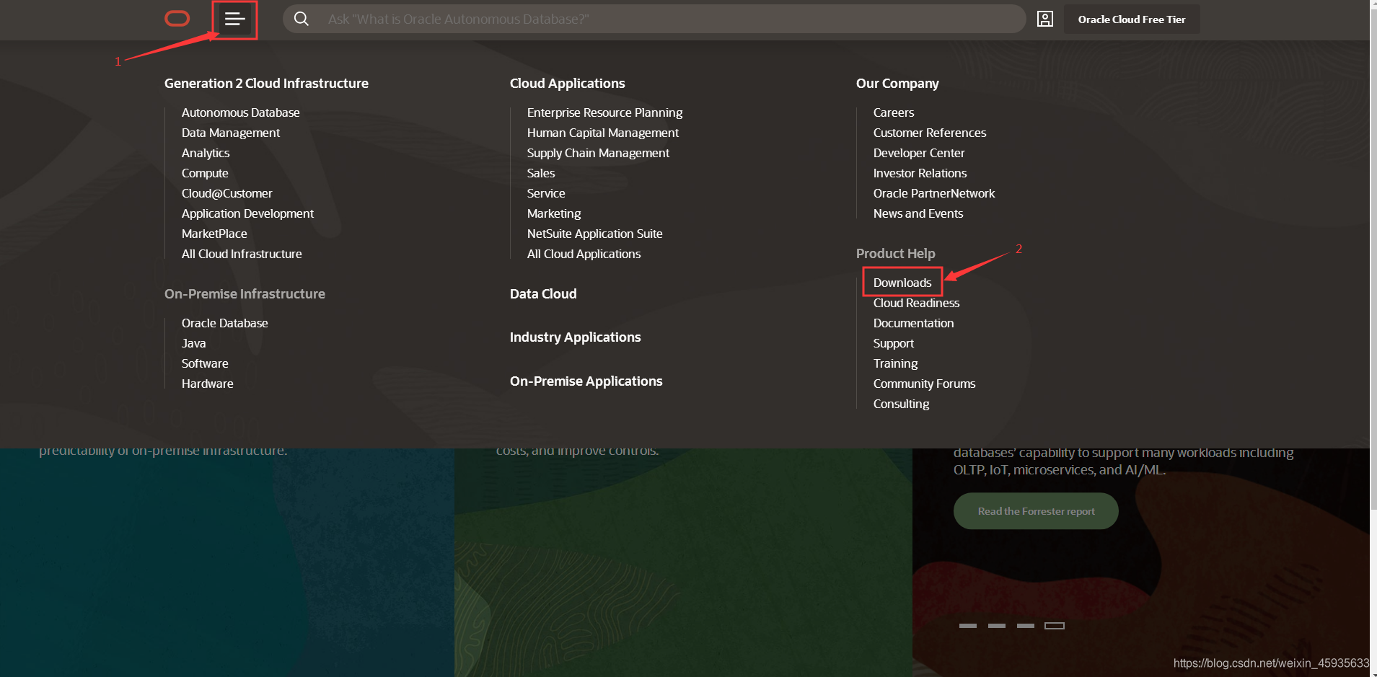Open Oracle PartnerNetwork link
Viewport: 1377px width, 677px height.
tap(933, 193)
